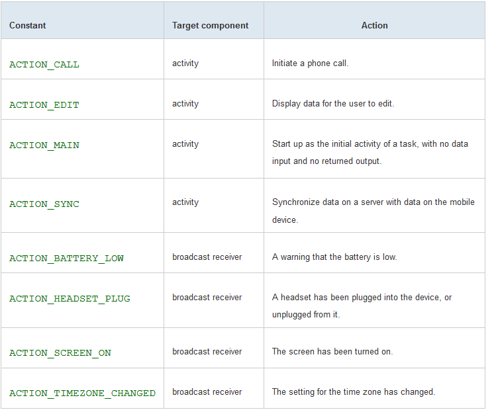Click 'Start up as the initial activity' description
Screen dimensions: 494x410
tap(370, 152)
